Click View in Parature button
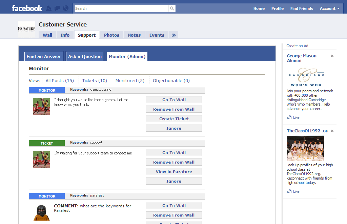 [174, 172]
